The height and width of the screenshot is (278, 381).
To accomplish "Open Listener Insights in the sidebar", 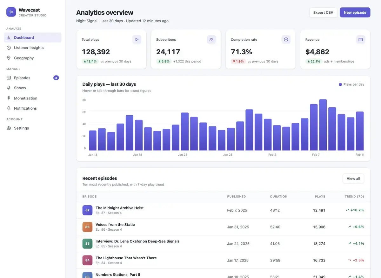I will (x=33, y=48).
